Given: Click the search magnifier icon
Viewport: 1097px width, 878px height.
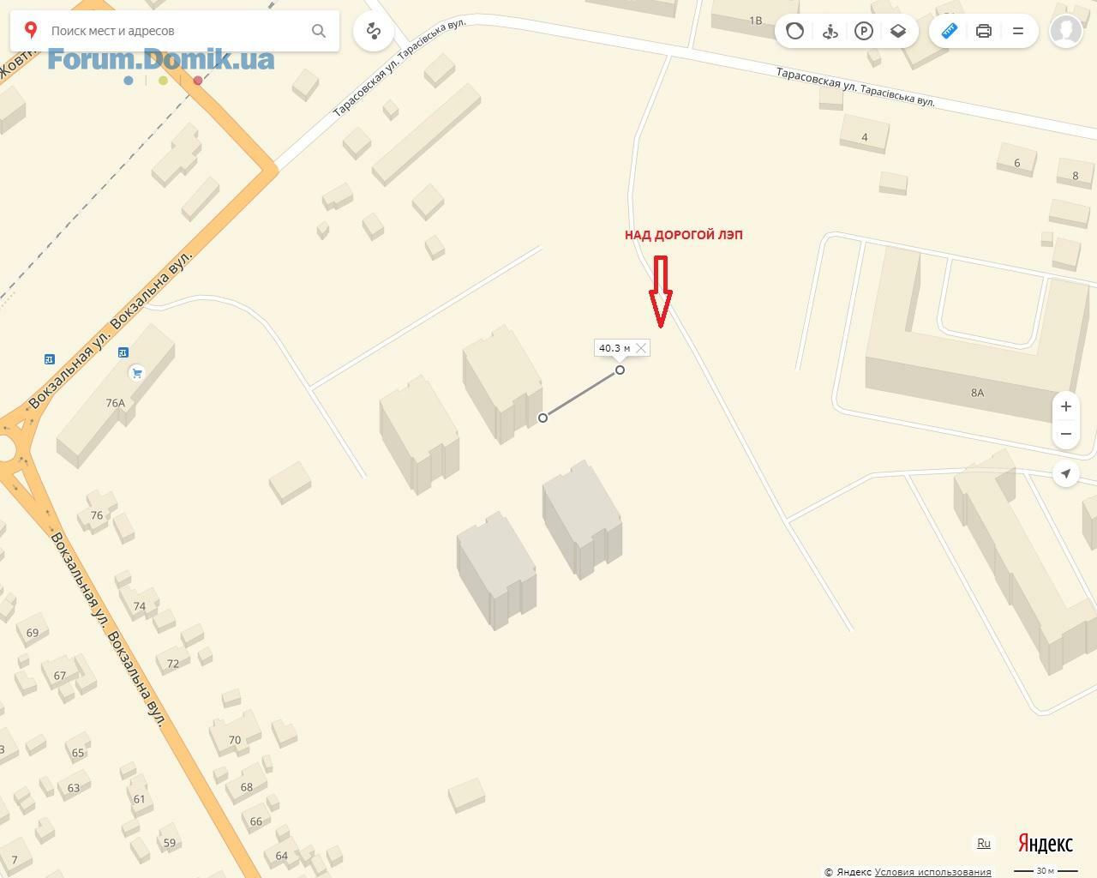Looking at the screenshot, I should tap(319, 31).
